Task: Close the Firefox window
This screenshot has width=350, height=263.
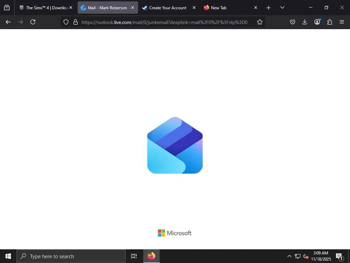Action: [342, 8]
